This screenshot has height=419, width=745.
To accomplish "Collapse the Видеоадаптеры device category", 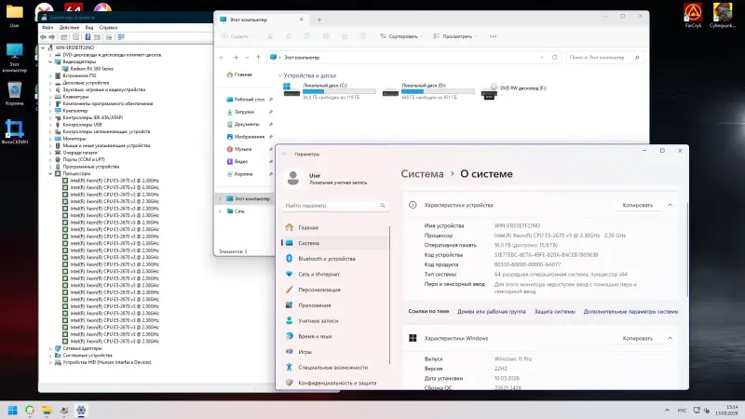I will (49, 61).
